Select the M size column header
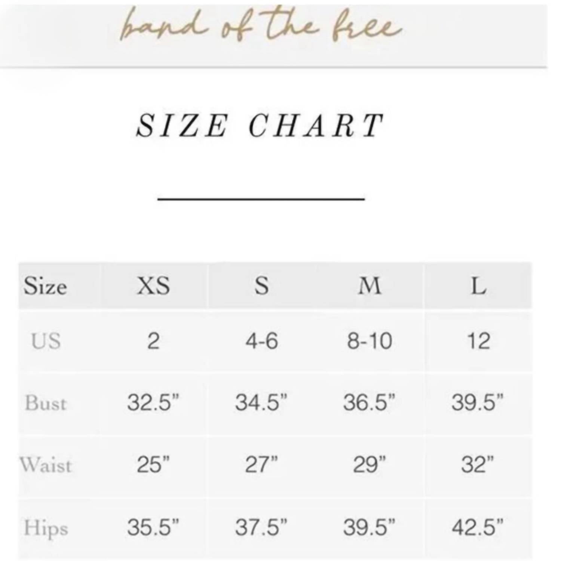Viewport: 561px width, 561px height. click(x=370, y=286)
